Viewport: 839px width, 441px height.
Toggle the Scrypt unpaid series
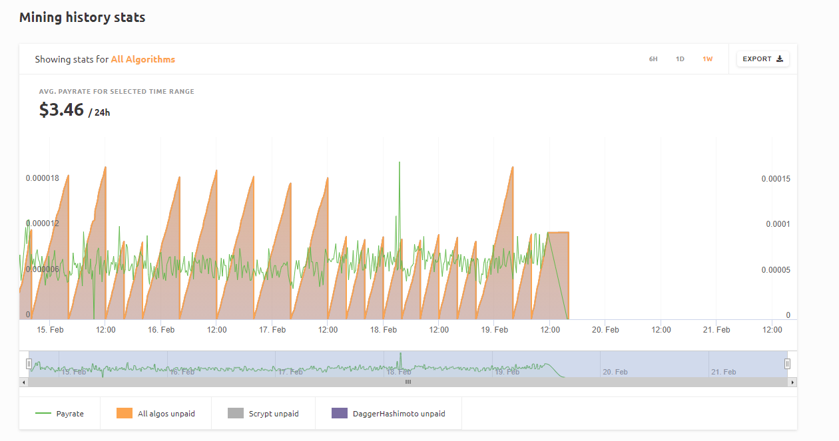point(263,414)
